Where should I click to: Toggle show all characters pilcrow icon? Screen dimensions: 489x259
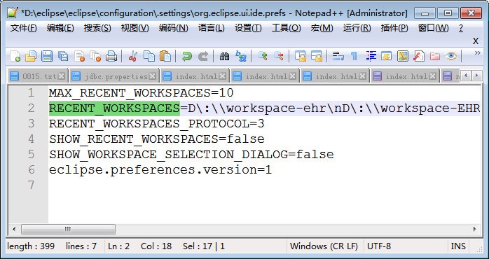354,57
